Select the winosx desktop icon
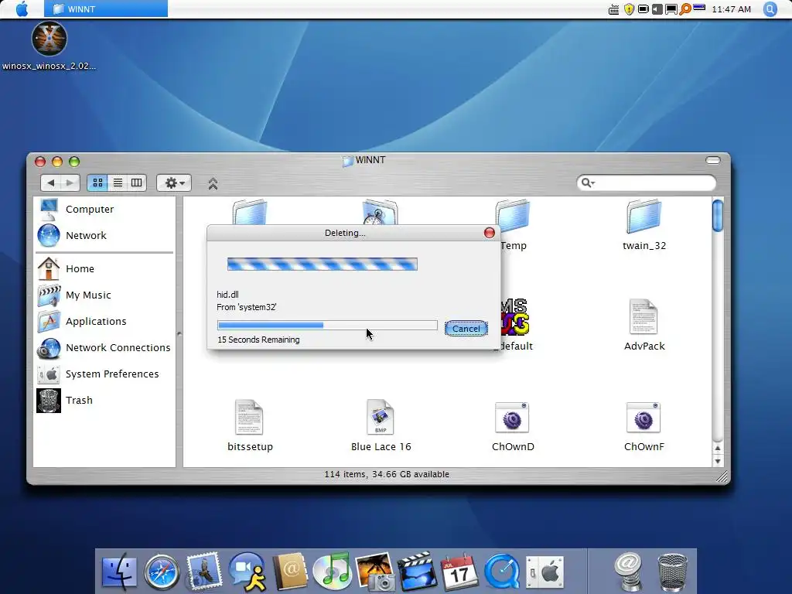792x594 pixels. point(49,46)
